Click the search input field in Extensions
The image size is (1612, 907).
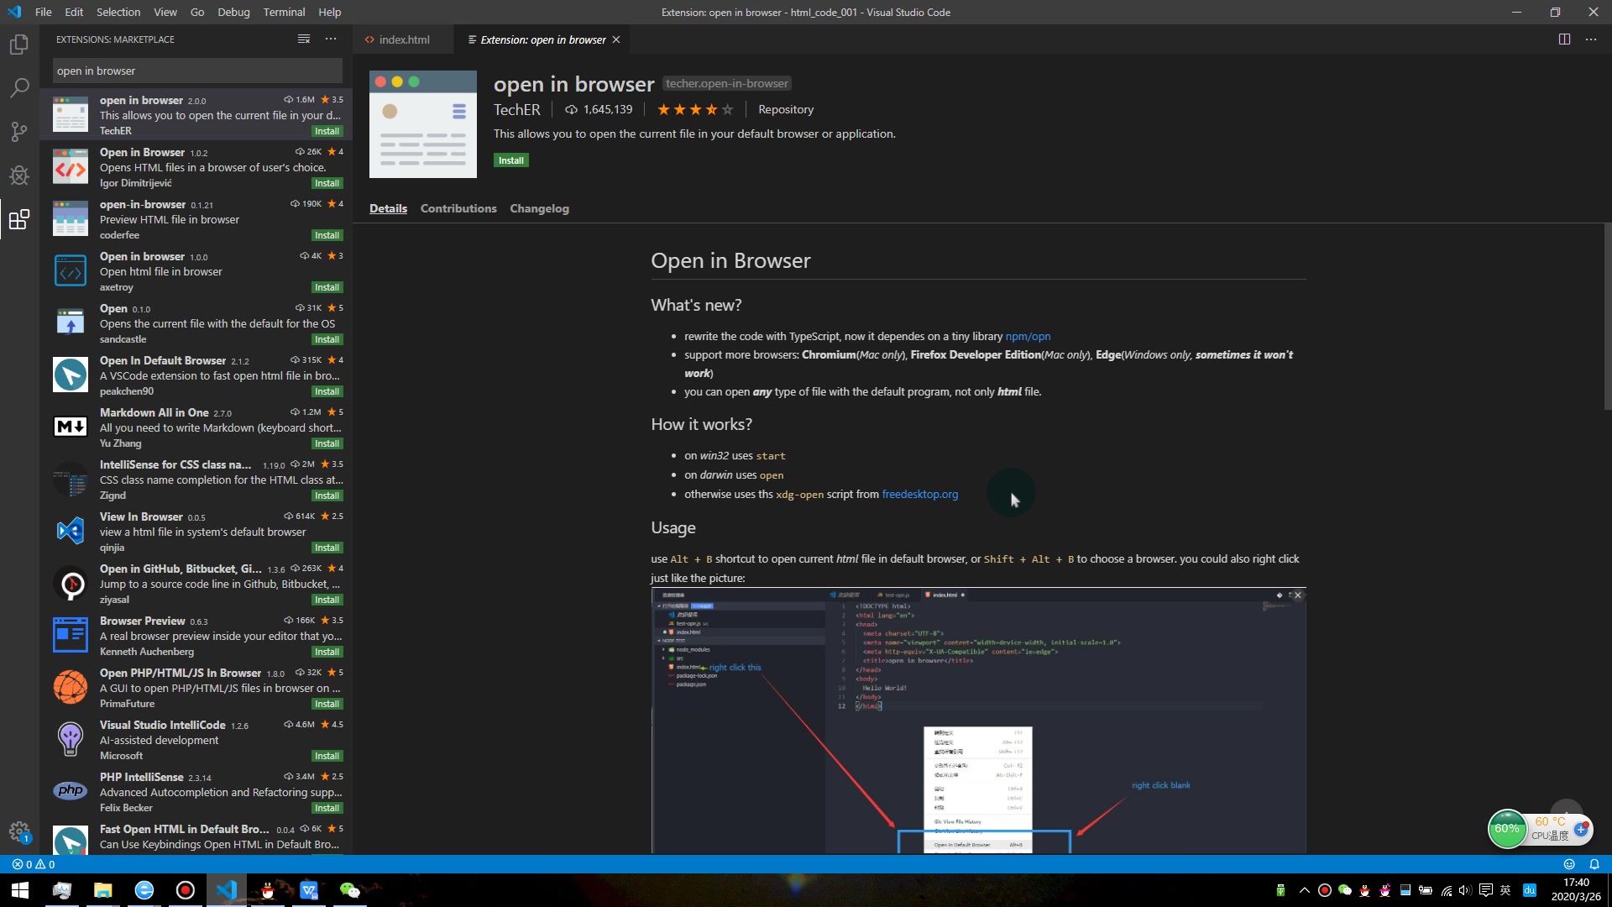(x=199, y=70)
